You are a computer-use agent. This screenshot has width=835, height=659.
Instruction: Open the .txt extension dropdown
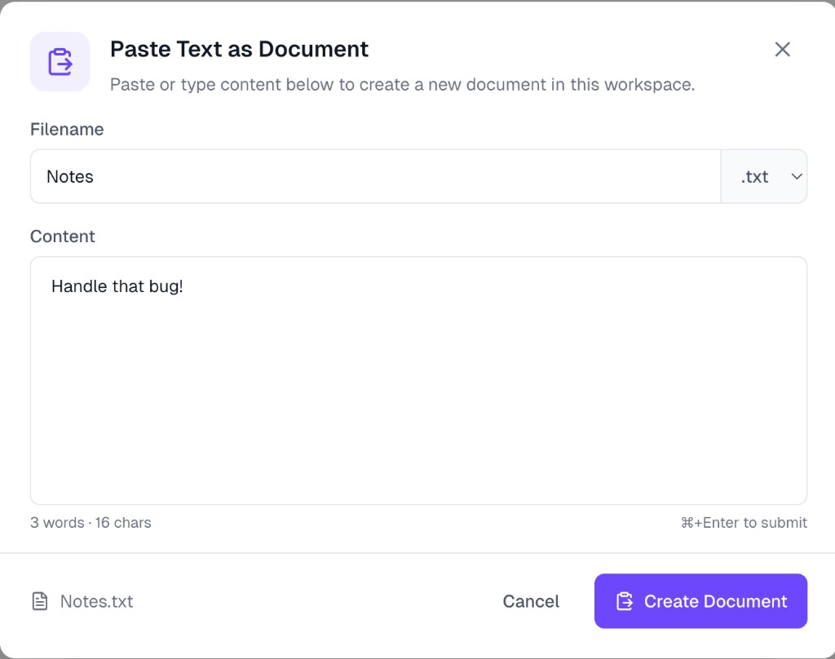click(x=763, y=177)
